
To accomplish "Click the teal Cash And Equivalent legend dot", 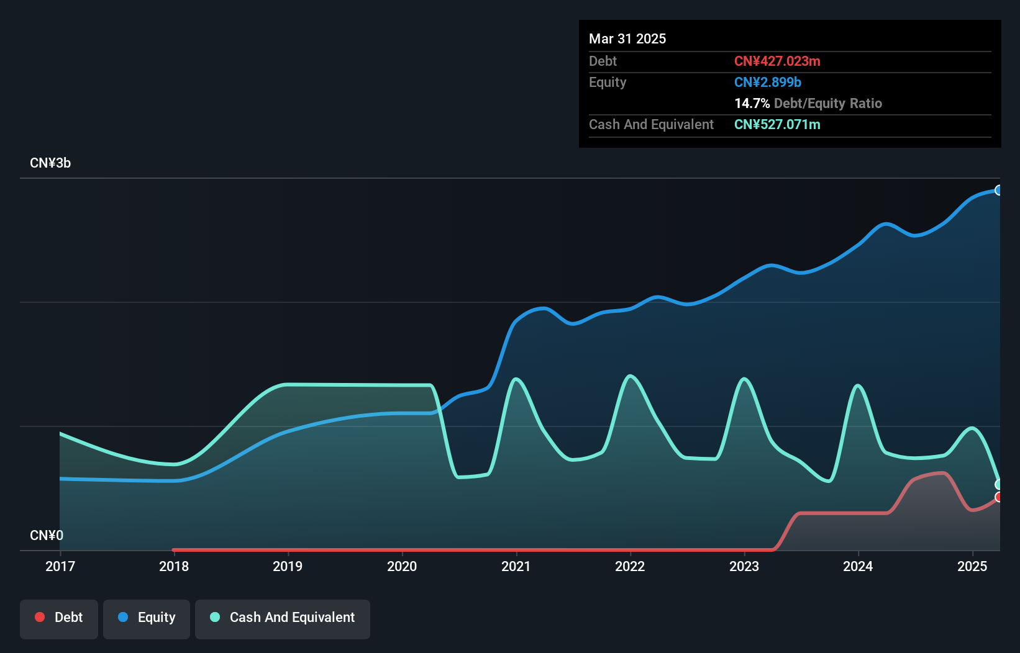I will coord(215,617).
